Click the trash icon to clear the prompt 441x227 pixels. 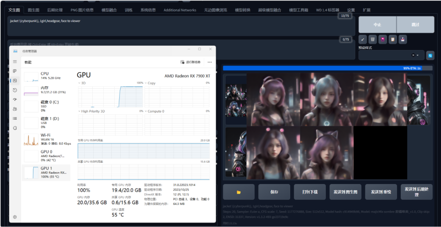coord(373,40)
